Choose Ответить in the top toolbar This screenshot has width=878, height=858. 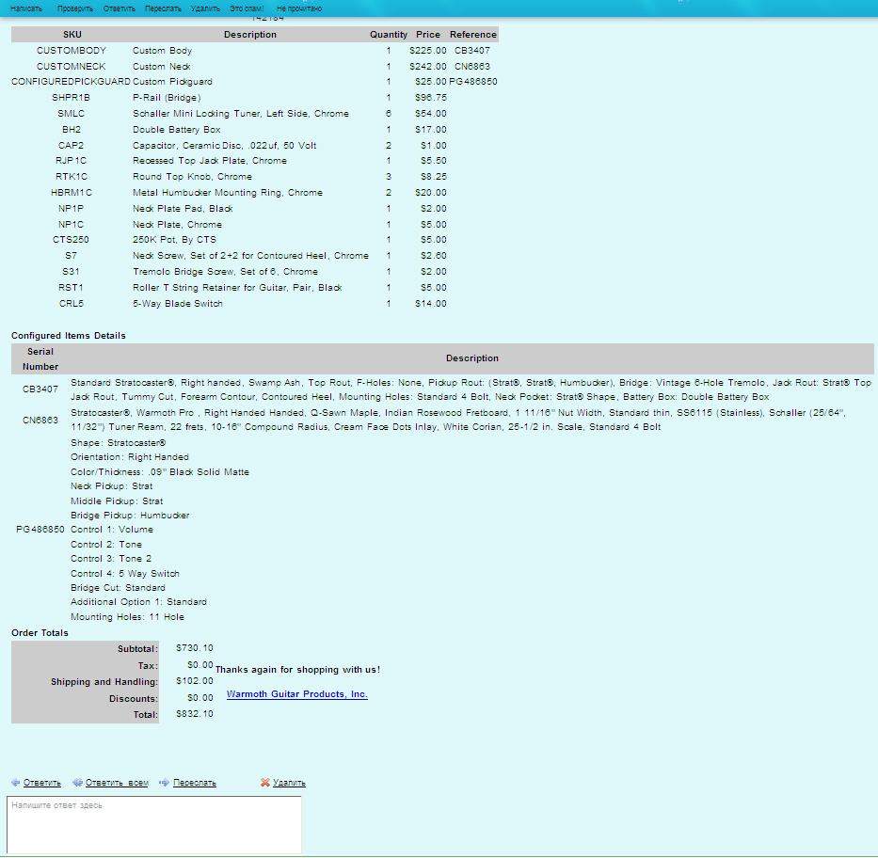pyautogui.click(x=119, y=8)
